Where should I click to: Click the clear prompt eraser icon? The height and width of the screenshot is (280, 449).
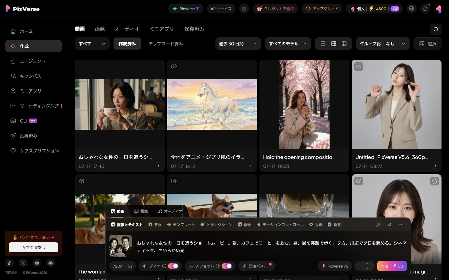(389, 224)
